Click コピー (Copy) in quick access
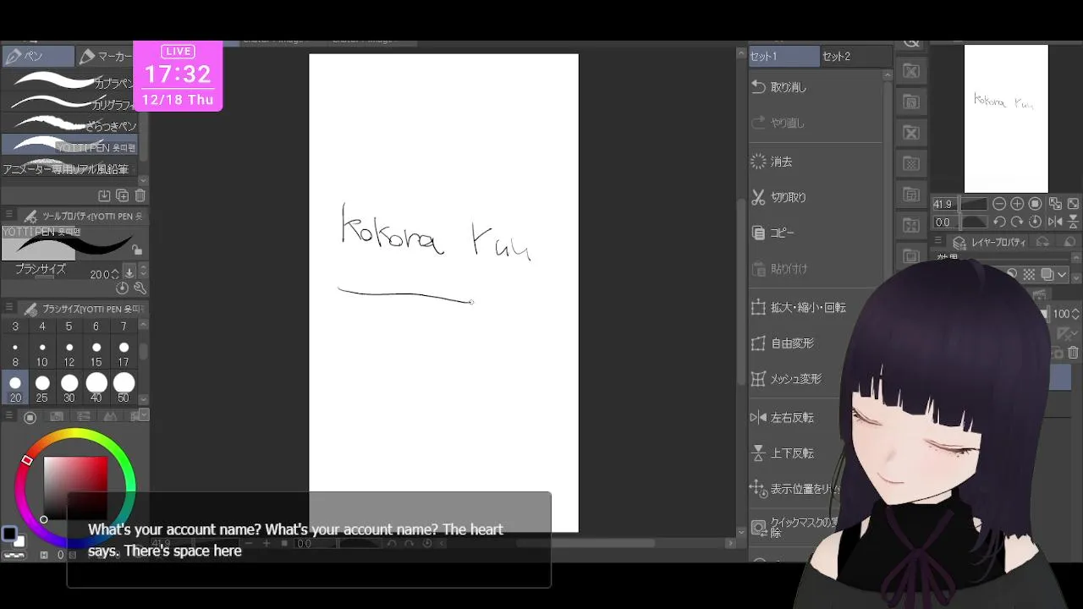 click(815, 233)
